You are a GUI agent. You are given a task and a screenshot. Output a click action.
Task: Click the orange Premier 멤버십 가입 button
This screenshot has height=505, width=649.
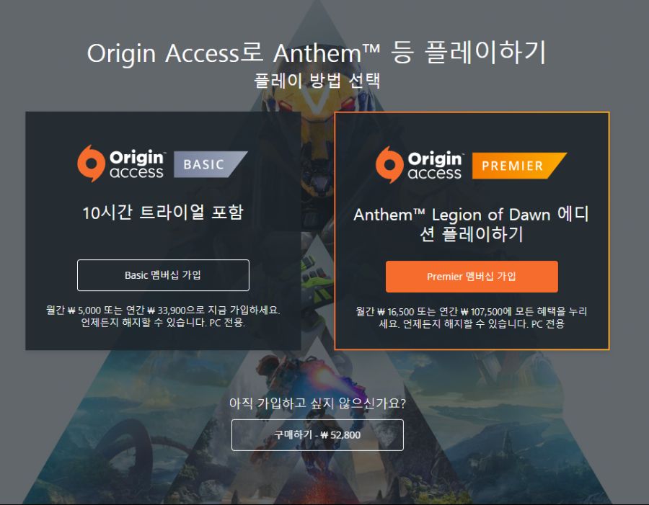472,277
